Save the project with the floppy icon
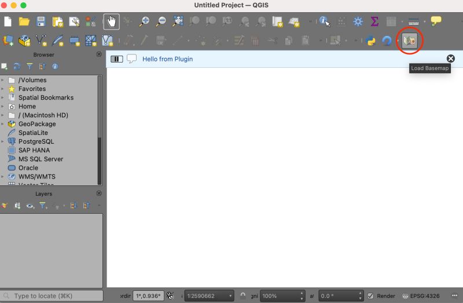The image size is (463, 303). point(41,21)
